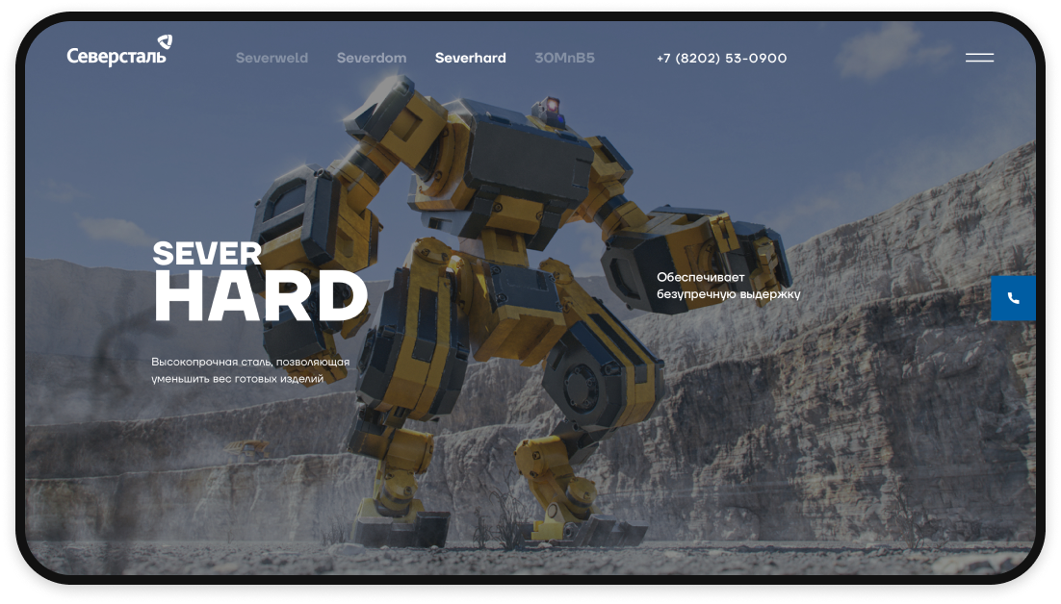Click the blue phone callback button

point(1013,298)
